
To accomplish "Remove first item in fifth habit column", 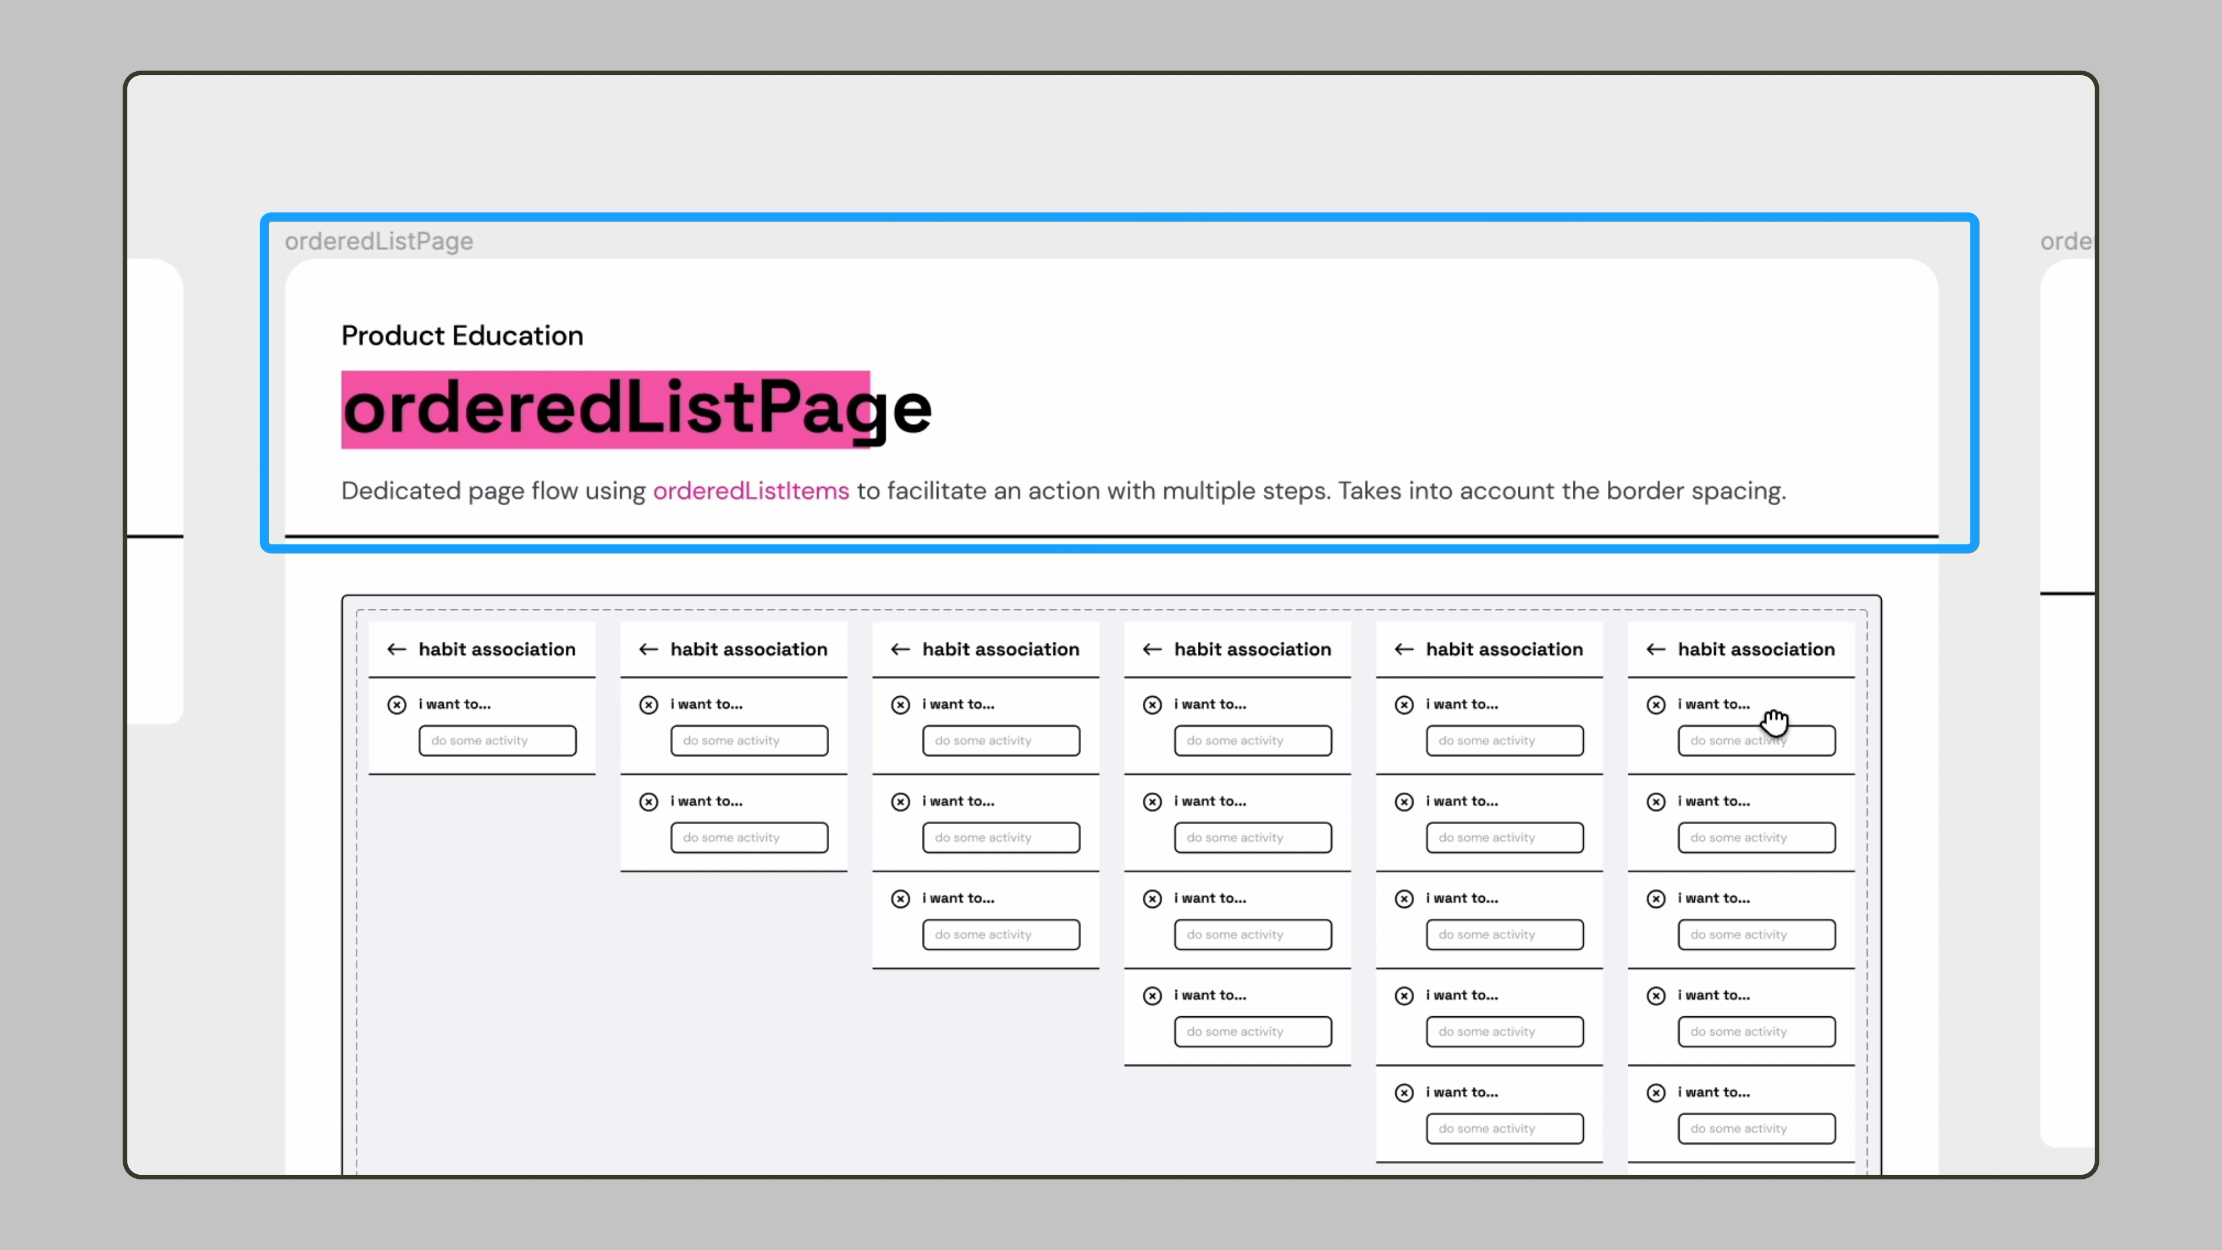I will (1404, 705).
